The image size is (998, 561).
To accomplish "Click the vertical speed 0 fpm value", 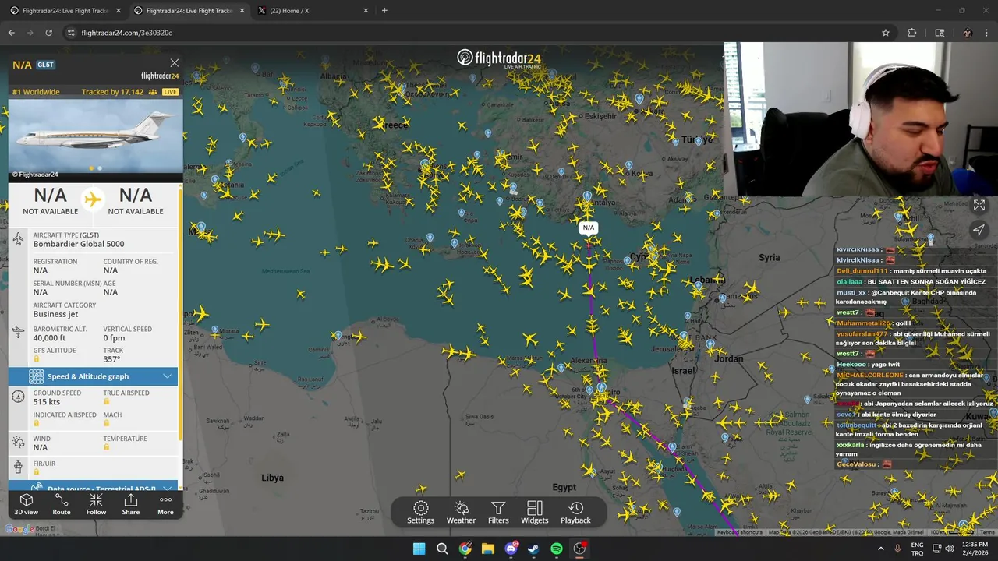I will click(114, 338).
